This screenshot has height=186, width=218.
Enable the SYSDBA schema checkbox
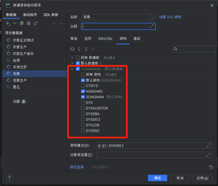(83, 114)
